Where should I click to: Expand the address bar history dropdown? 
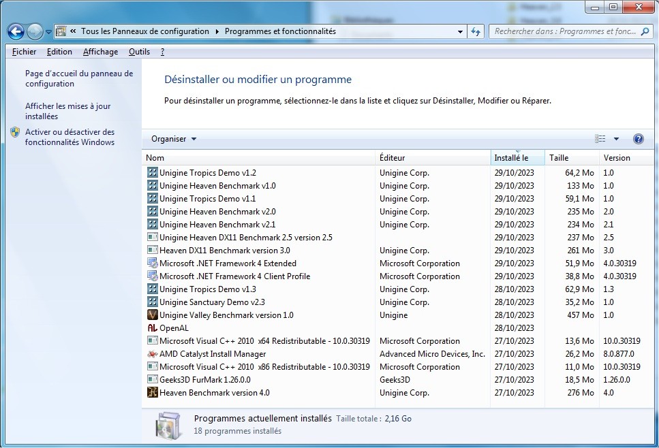460,31
